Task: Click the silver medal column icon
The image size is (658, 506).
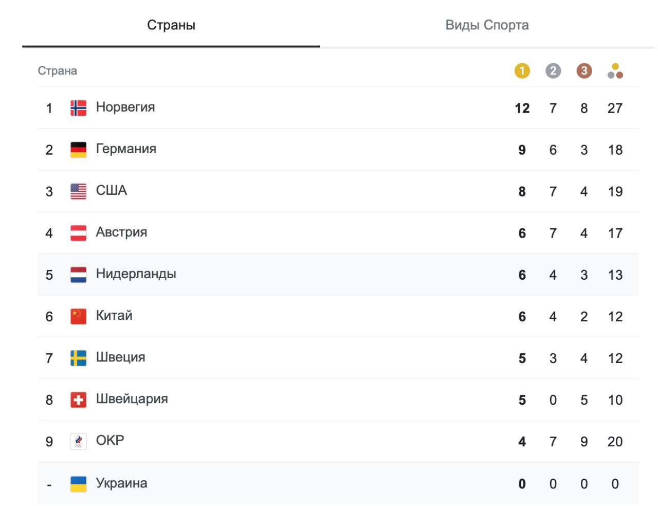Action: click(x=553, y=71)
